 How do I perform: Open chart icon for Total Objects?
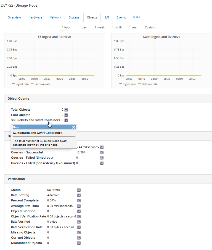[x=66, y=110]
